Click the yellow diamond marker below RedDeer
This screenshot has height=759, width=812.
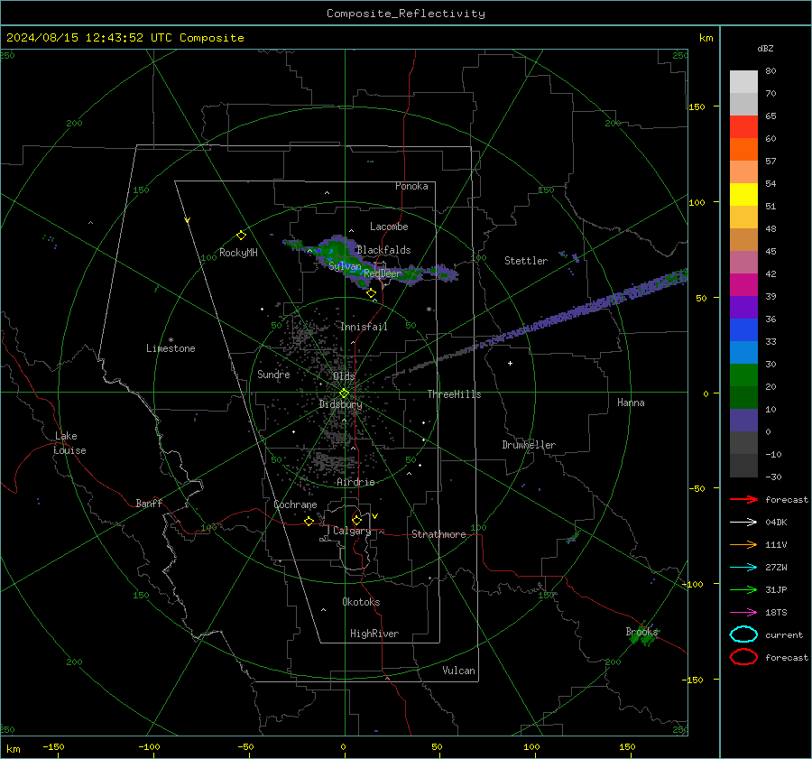(371, 293)
